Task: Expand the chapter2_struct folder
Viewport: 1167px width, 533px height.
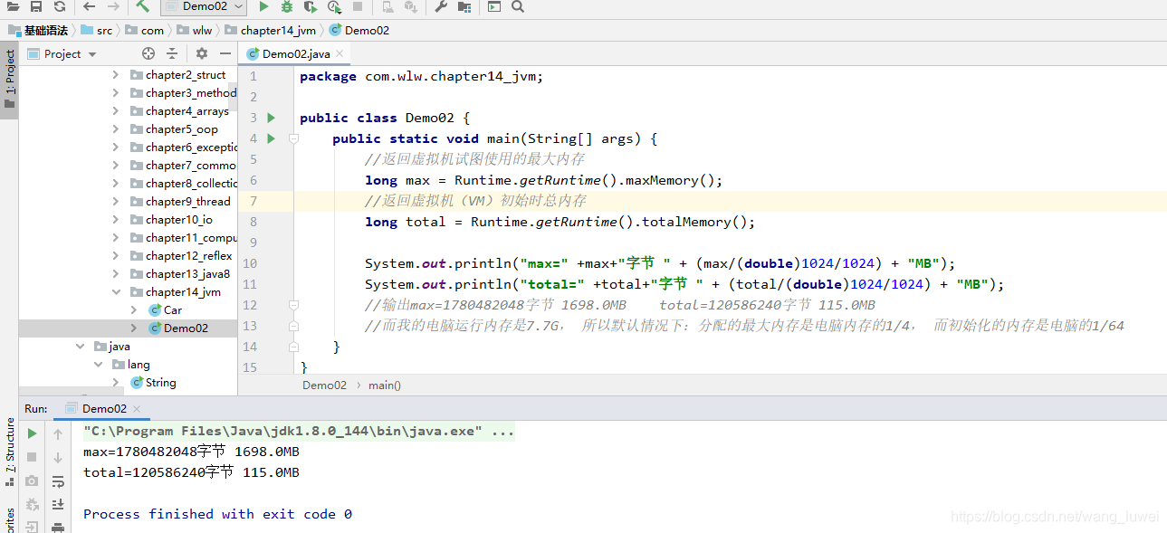Action: tap(116, 75)
